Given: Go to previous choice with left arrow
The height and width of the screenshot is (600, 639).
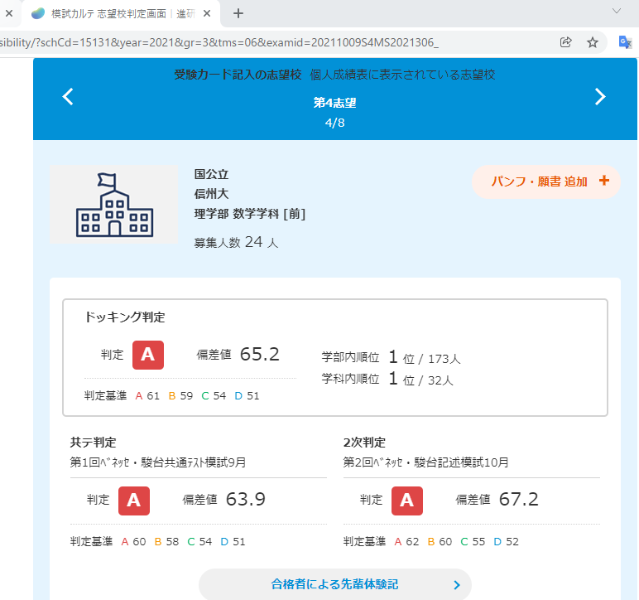Looking at the screenshot, I should (x=68, y=97).
